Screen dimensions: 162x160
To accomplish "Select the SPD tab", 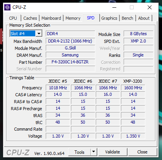I will pos(91,18).
